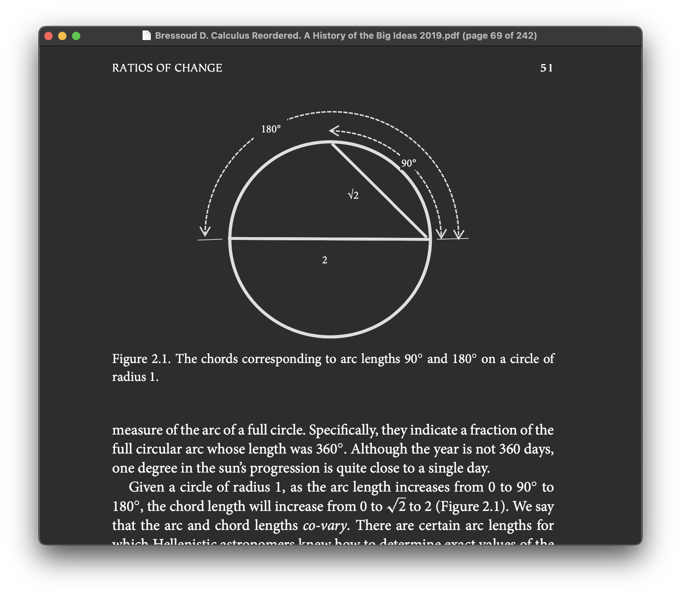The width and height of the screenshot is (681, 596).
Task: Click the page header 'RATIOS OF CHANGE'
Action: tap(167, 68)
